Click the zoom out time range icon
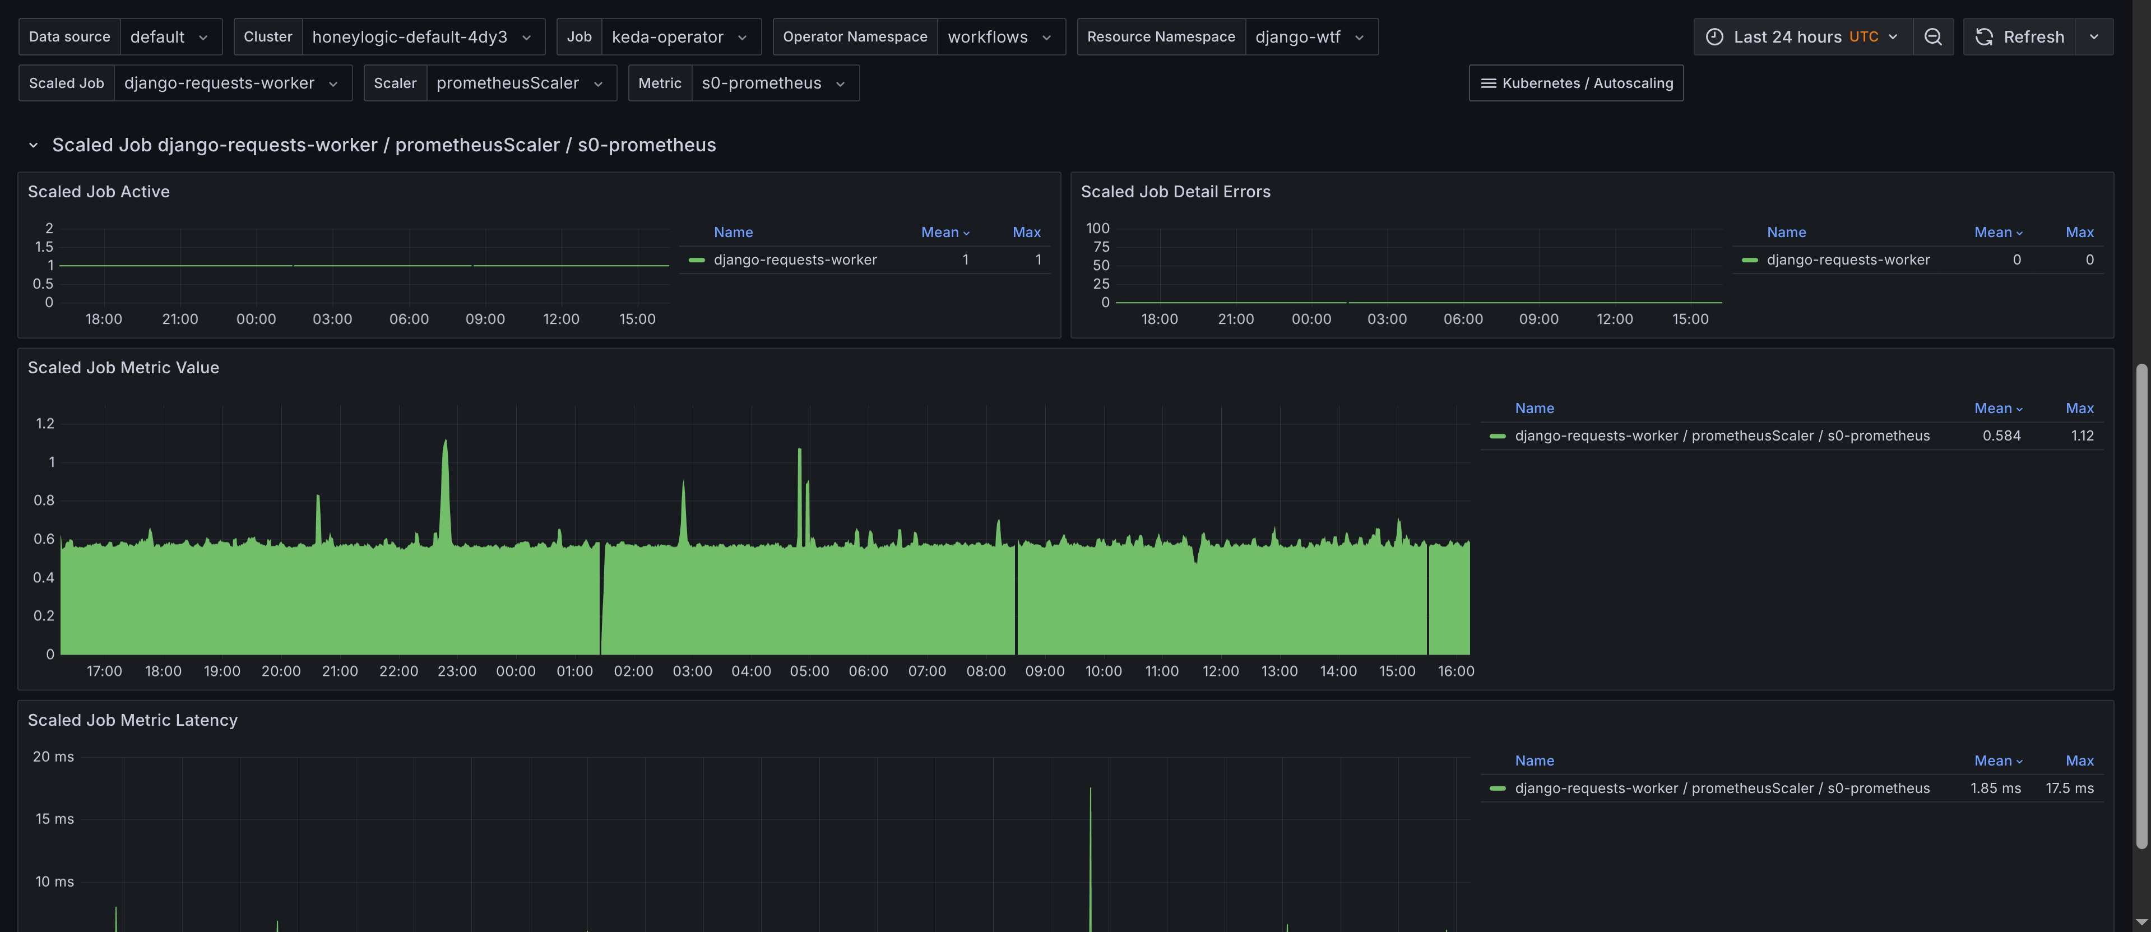The height and width of the screenshot is (932, 2151). 1932,37
